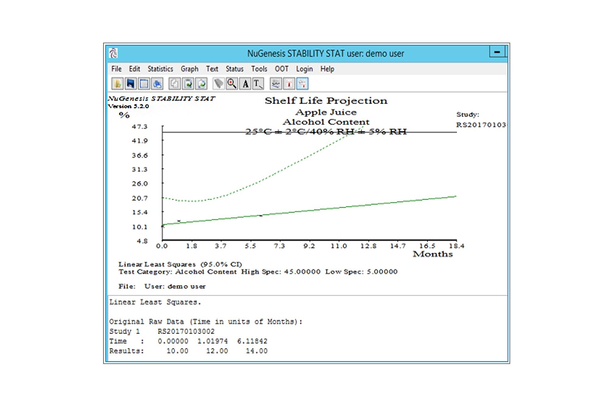Screen dimensions: 609x406
Task: Open the Help menu
Action: tap(327, 69)
